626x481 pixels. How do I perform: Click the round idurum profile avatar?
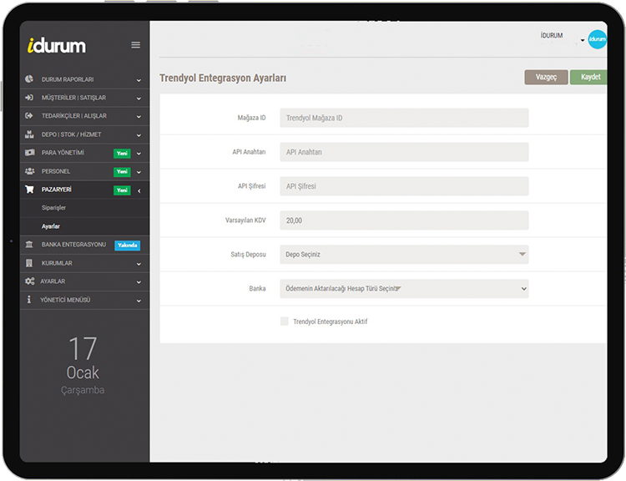pyautogui.click(x=598, y=39)
